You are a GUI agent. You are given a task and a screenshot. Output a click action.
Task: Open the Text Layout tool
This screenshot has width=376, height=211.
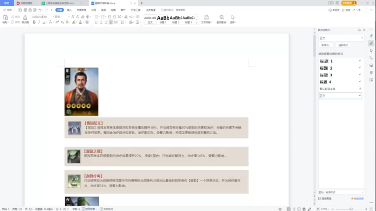[x=206, y=19]
